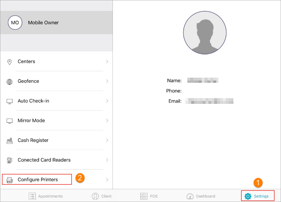Open the Geofence settings entry
The height and width of the screenshot is (202, 281).
57,81
